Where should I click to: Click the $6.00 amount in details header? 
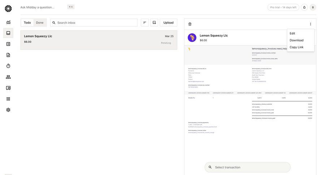tap(203, 40)
